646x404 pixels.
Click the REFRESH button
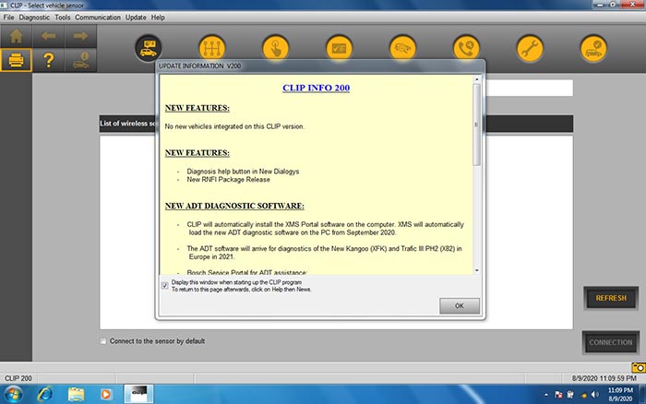point(611,298)
